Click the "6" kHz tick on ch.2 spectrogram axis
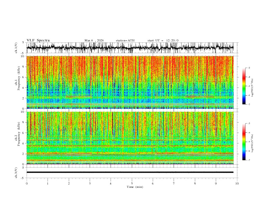 pyautogui.click(x=24, y=133)
